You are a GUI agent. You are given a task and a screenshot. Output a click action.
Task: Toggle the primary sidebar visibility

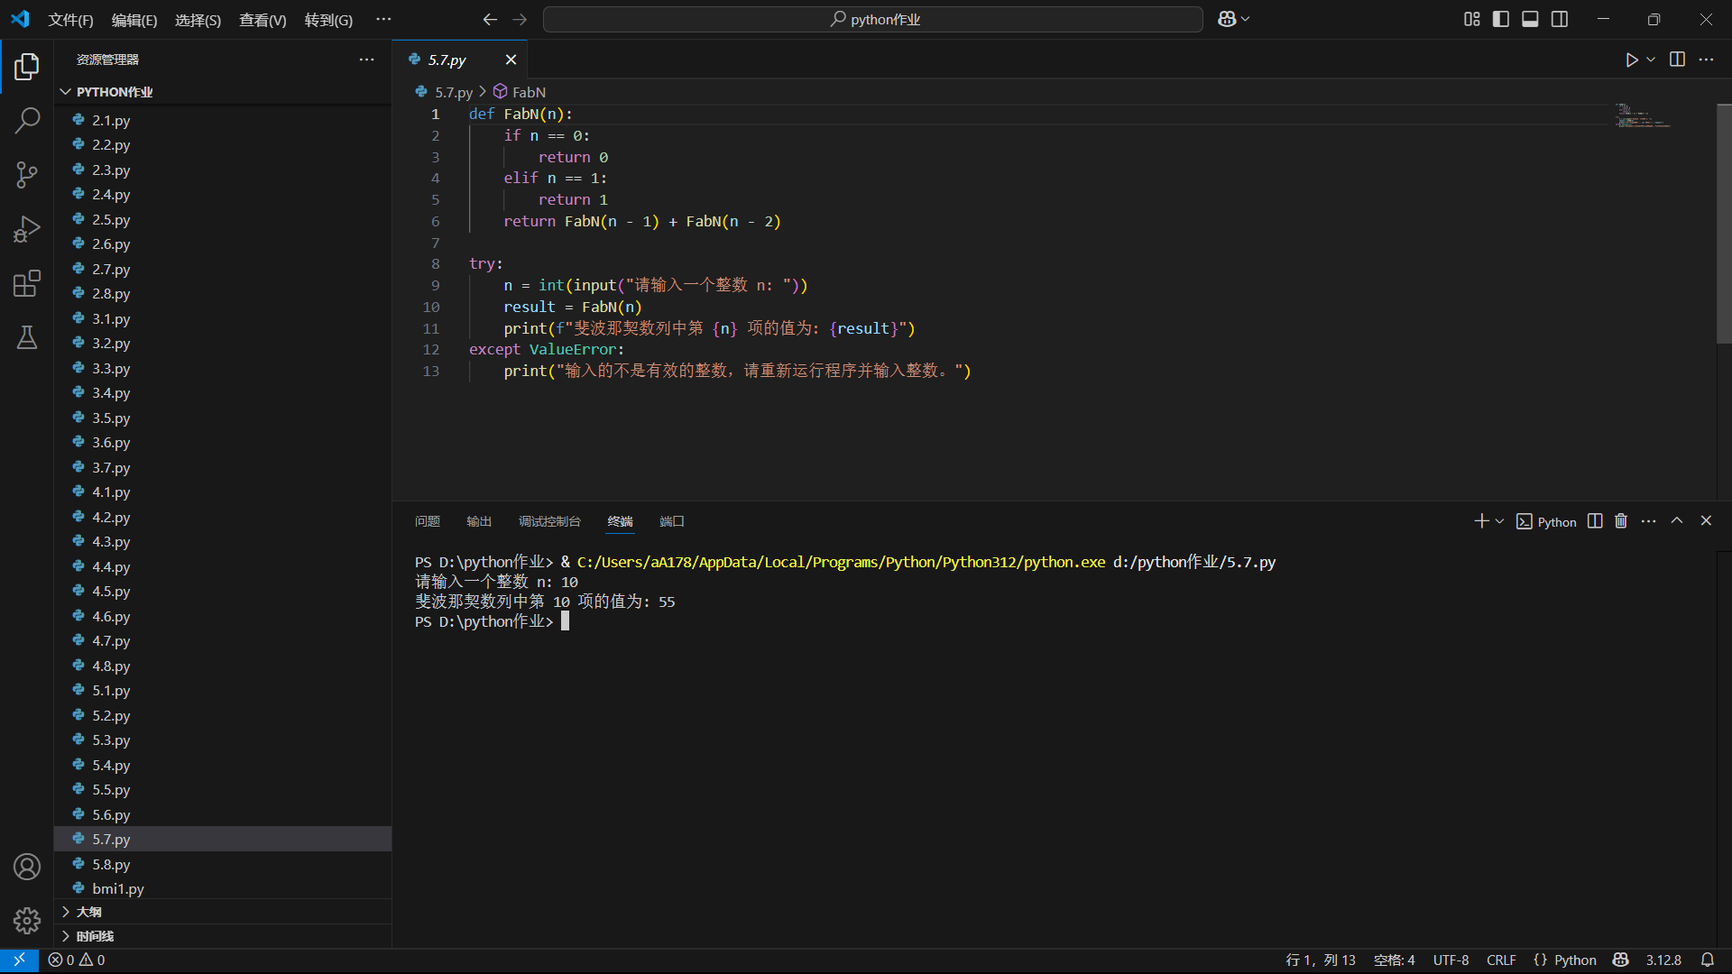(1501, 19)
